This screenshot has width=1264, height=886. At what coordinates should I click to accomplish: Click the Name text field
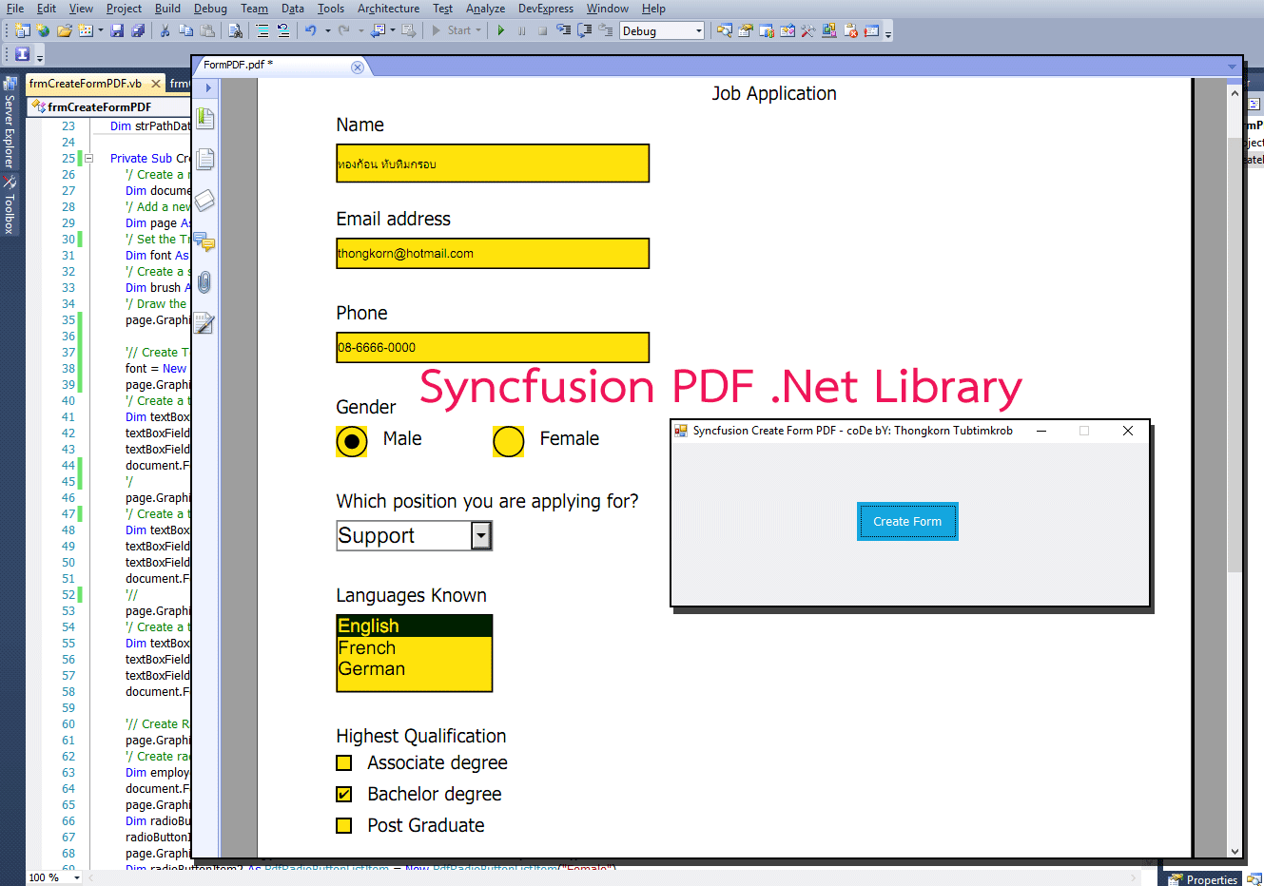[x=493, y=164]
